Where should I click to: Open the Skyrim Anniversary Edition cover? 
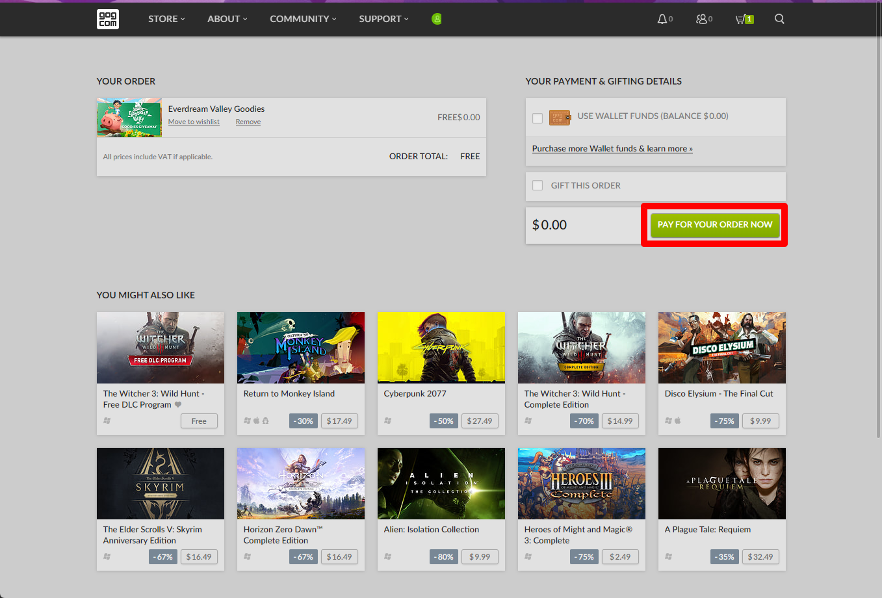tap(161, 484)
